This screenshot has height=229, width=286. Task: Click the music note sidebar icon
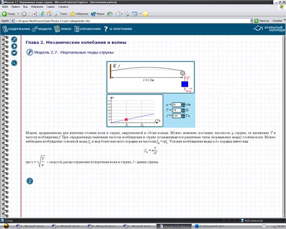14,39
